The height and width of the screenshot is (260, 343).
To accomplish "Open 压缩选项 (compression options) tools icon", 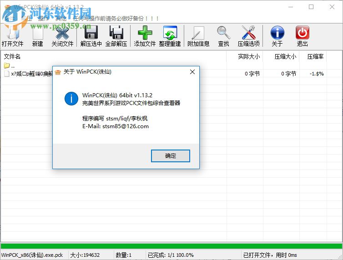I will coord(248,33).
